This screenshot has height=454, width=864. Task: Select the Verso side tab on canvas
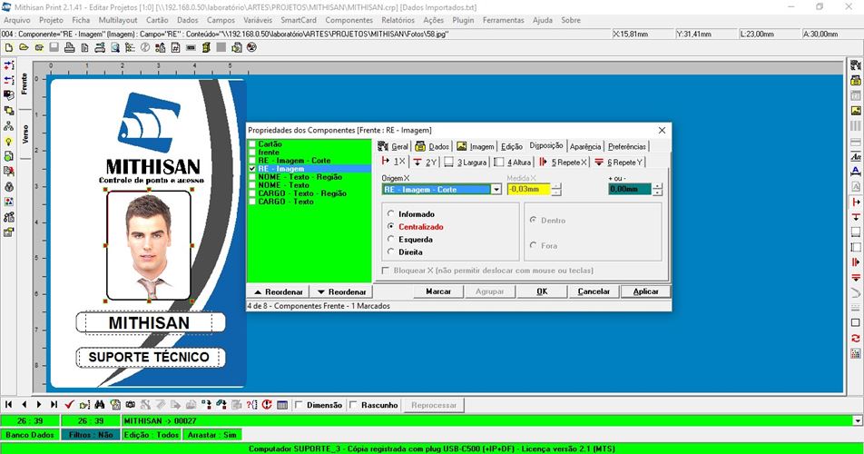point(25,133)
